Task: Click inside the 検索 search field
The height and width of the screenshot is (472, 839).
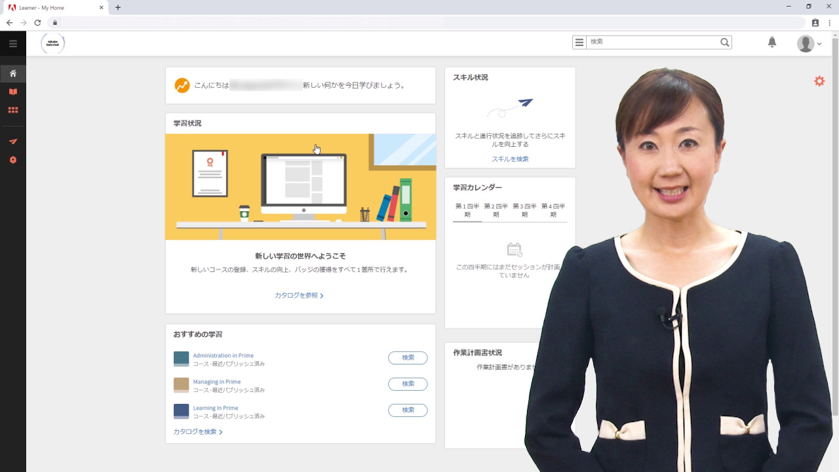Action: 652,42
